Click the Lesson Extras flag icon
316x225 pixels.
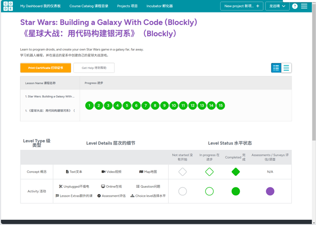point(57,196)
